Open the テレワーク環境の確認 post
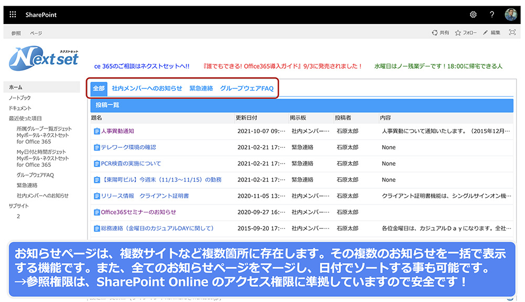Image resolution: width=525 pixels, height=302 pixels. click(x=129, y=147)
